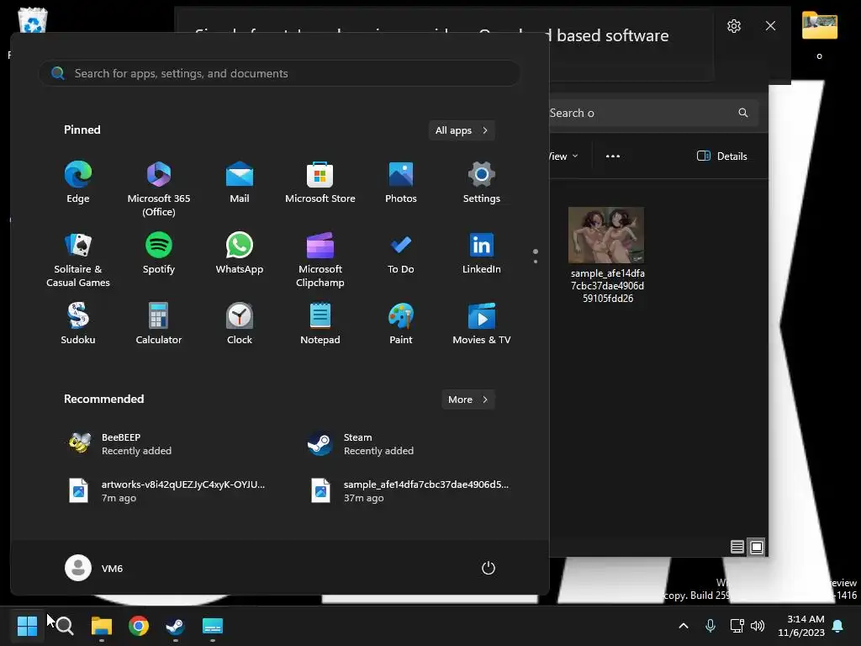Show All apps list

[462, 130]
